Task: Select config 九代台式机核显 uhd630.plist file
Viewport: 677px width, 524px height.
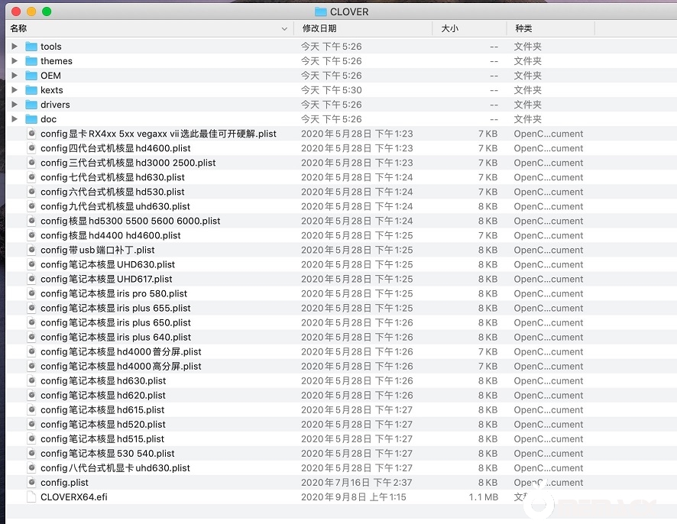Action: coord(115,206)
